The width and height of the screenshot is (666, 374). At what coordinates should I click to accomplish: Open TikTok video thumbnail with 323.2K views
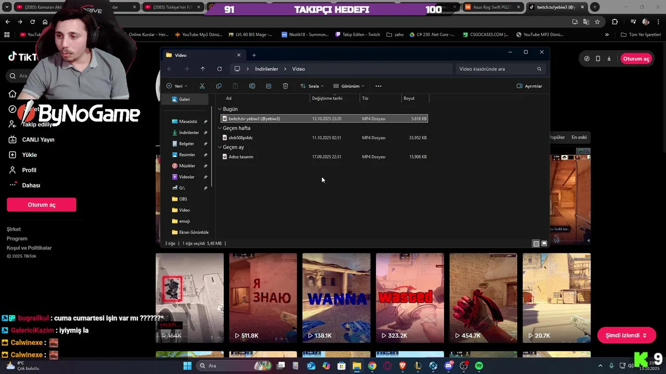coord(410,298)
